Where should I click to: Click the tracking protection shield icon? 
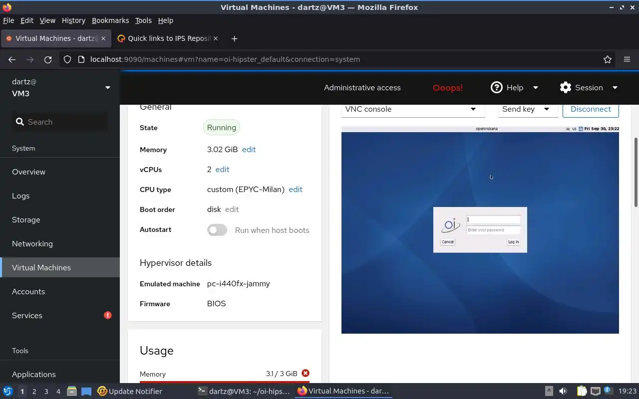point(67,59)
